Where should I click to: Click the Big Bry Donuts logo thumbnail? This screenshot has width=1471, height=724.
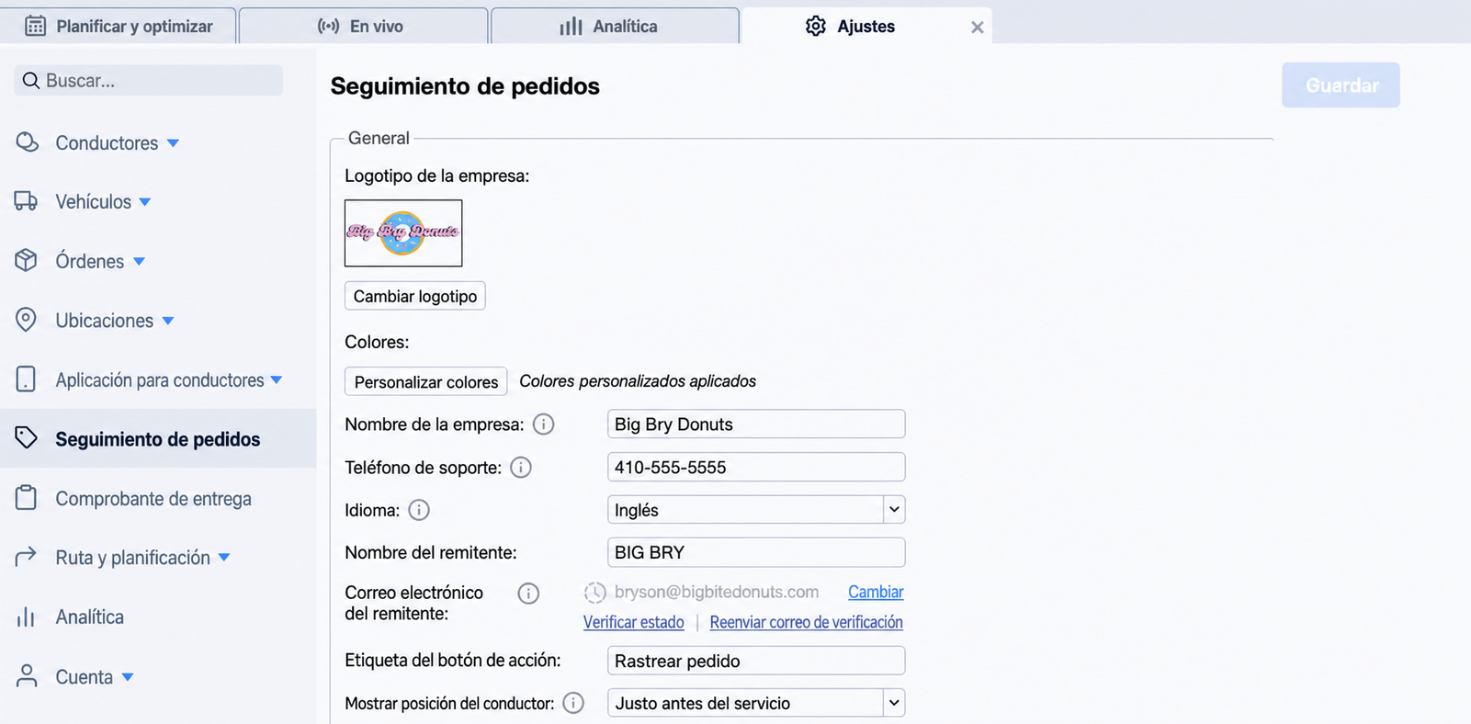coord(403,233)
